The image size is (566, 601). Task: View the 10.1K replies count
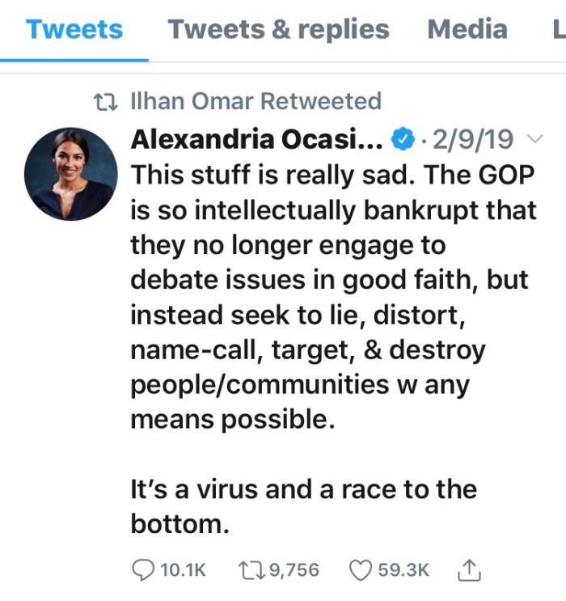pyautogui.click(x=183, y=570)
